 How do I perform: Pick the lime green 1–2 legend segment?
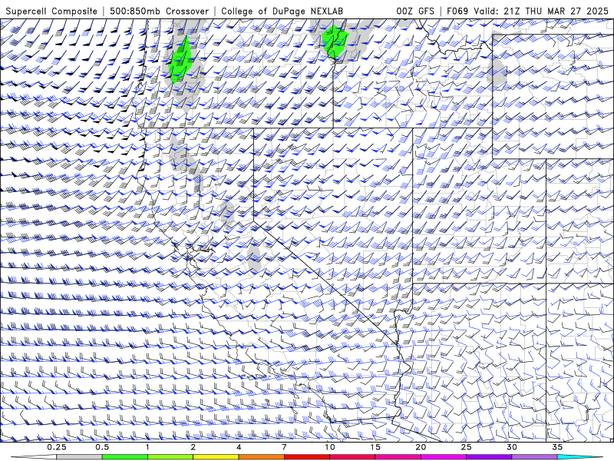coord(170,457)
